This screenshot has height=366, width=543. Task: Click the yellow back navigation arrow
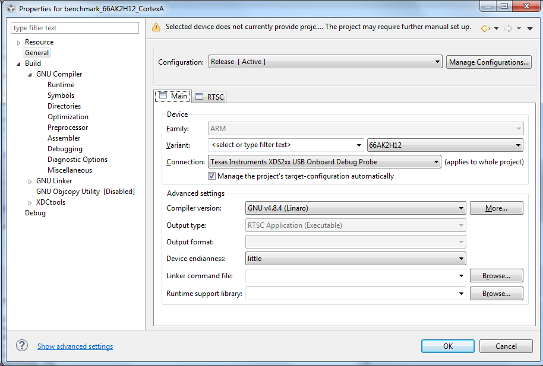(485, 28)
